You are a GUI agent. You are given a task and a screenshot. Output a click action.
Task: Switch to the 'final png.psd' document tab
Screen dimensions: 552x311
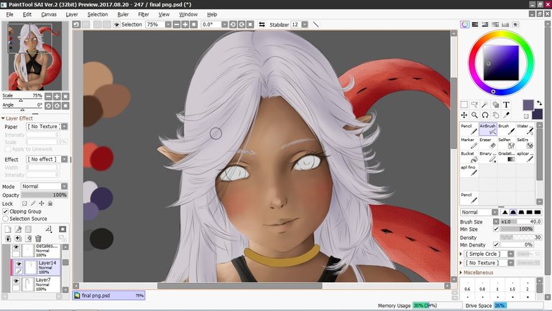click(x=109, y=295)
